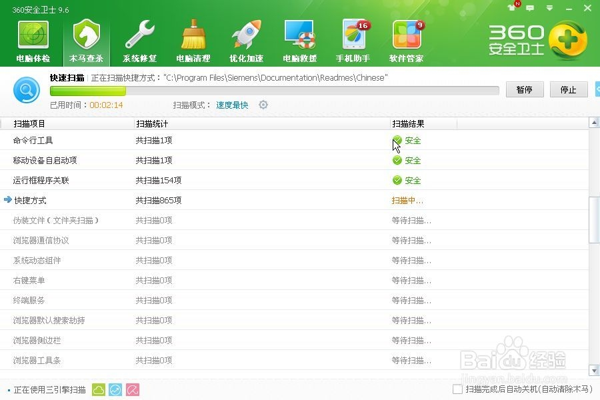Click the 速度最快 scan mode link
The width and height of the screenshot is (600, 400).
pos(232,105)
